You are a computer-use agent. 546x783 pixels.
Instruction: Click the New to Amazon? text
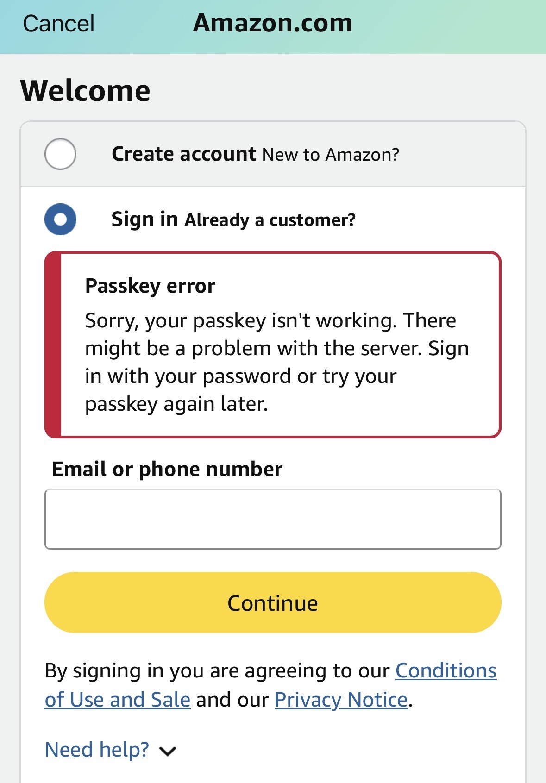tap(330, 155)
